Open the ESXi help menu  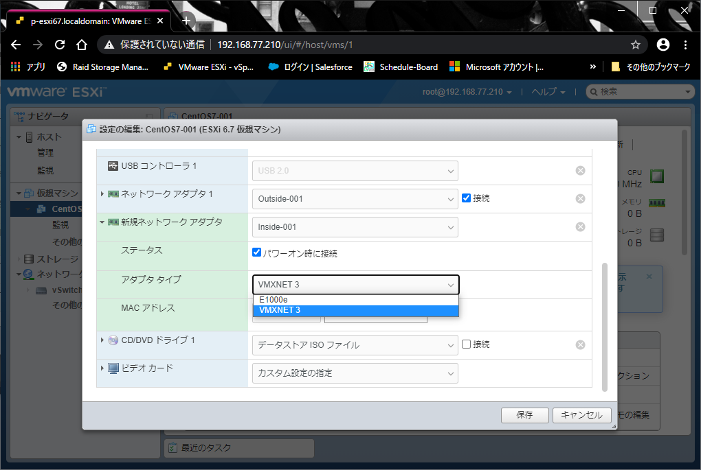[548, 92]
